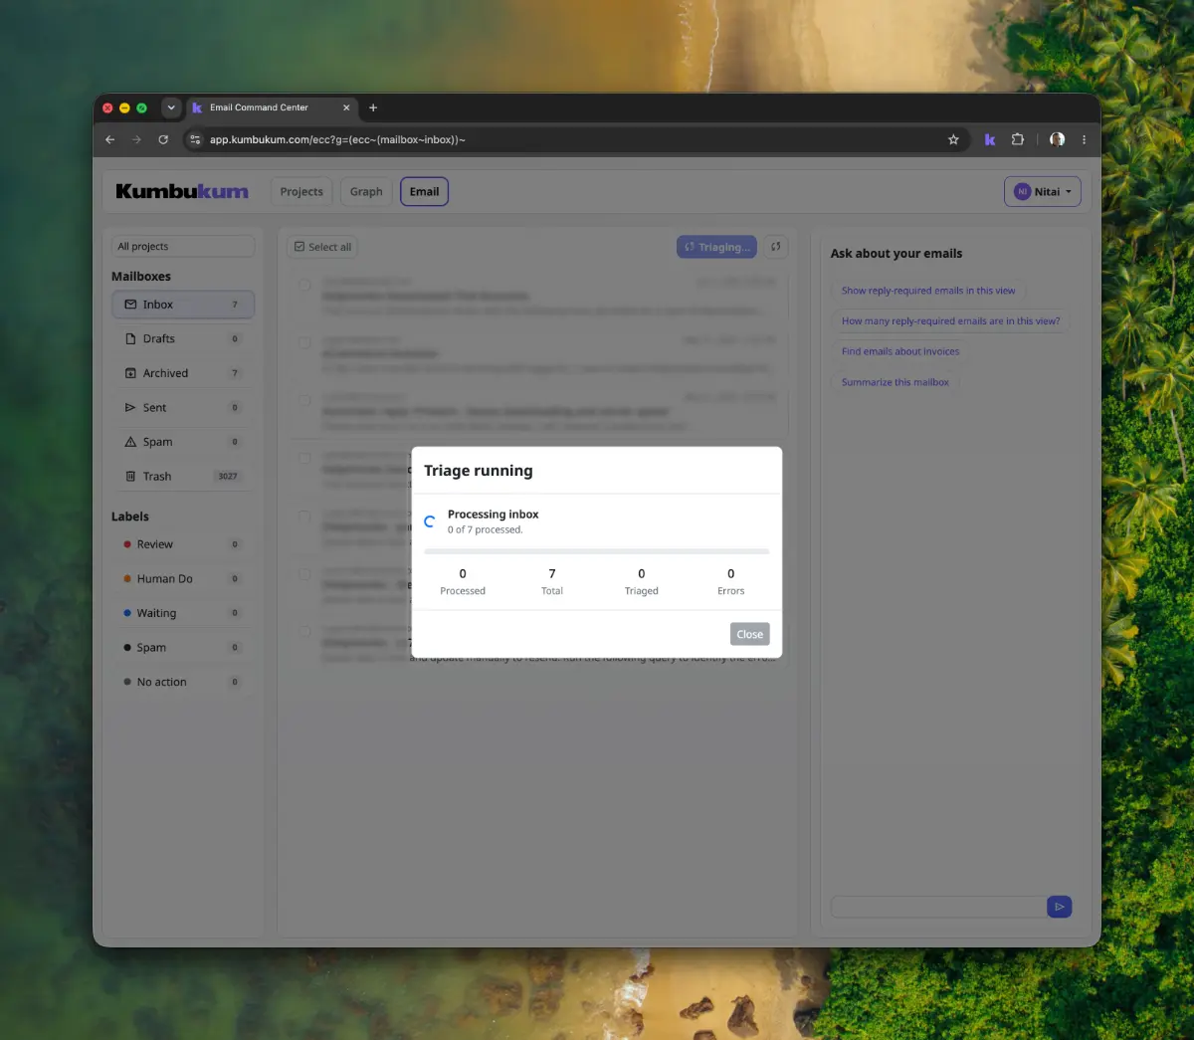Click the Select all button
1194x1040 pixels.
click(x=322, y=247)
